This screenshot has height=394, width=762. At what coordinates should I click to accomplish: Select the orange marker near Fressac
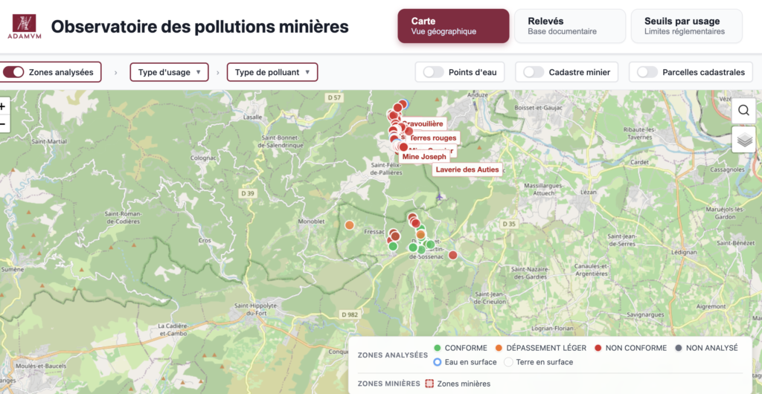349,225
